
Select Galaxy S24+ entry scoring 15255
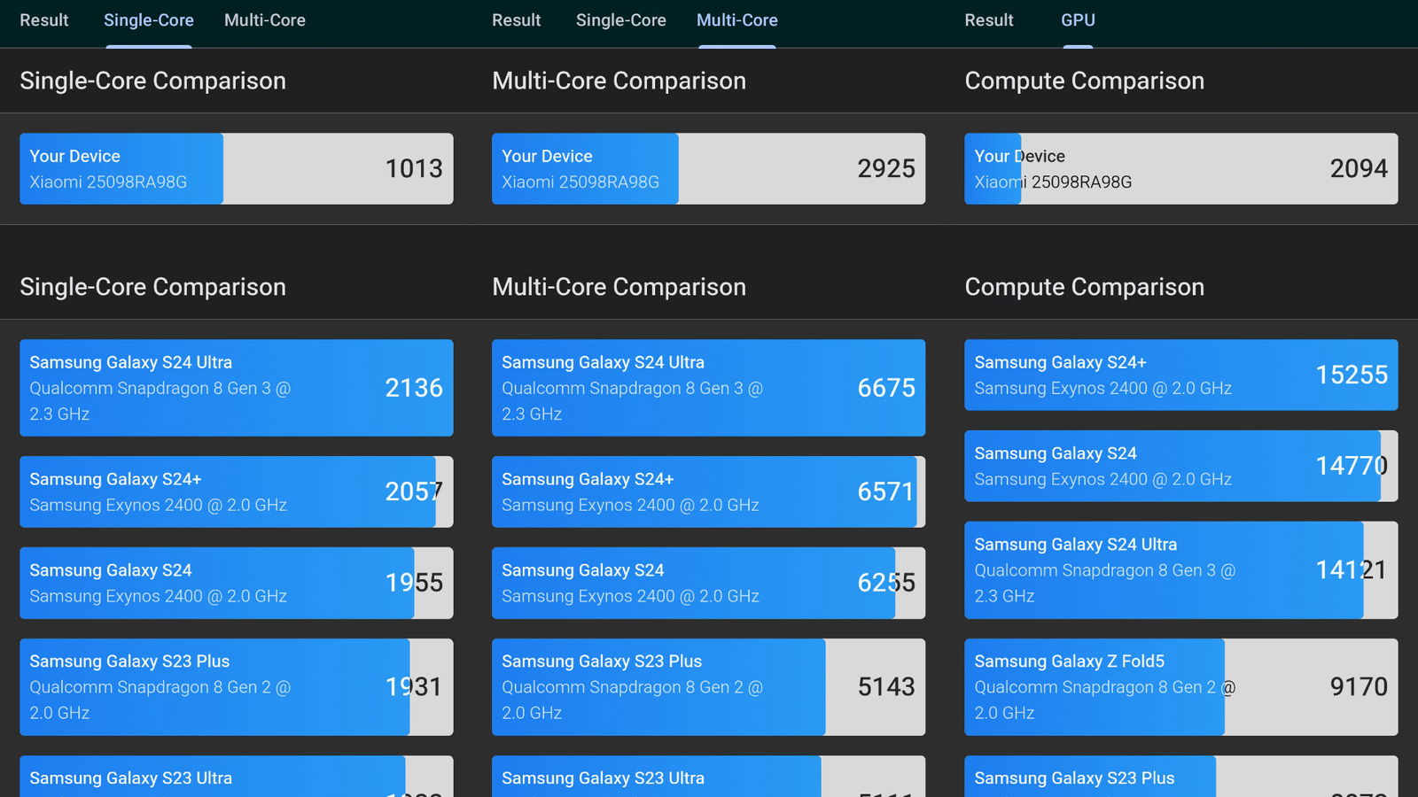(x=1180, y=375)
